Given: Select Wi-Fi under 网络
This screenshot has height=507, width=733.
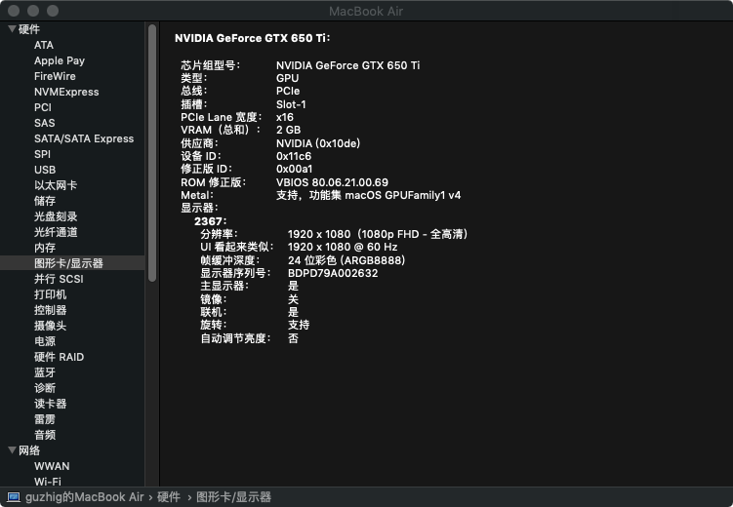Looking at the screenshot, I should 48,482.
